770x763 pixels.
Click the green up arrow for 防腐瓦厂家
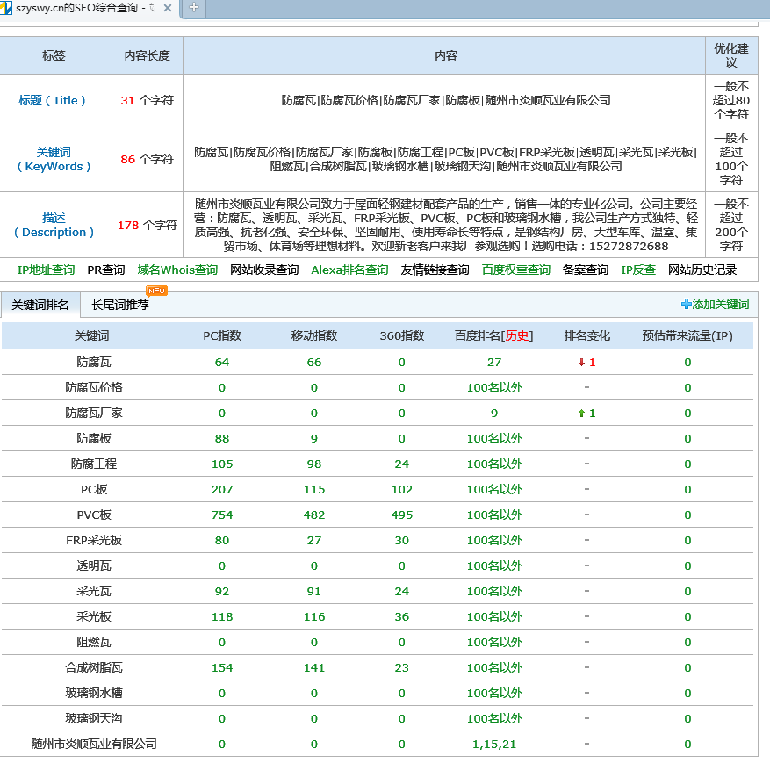click(581, 414)
